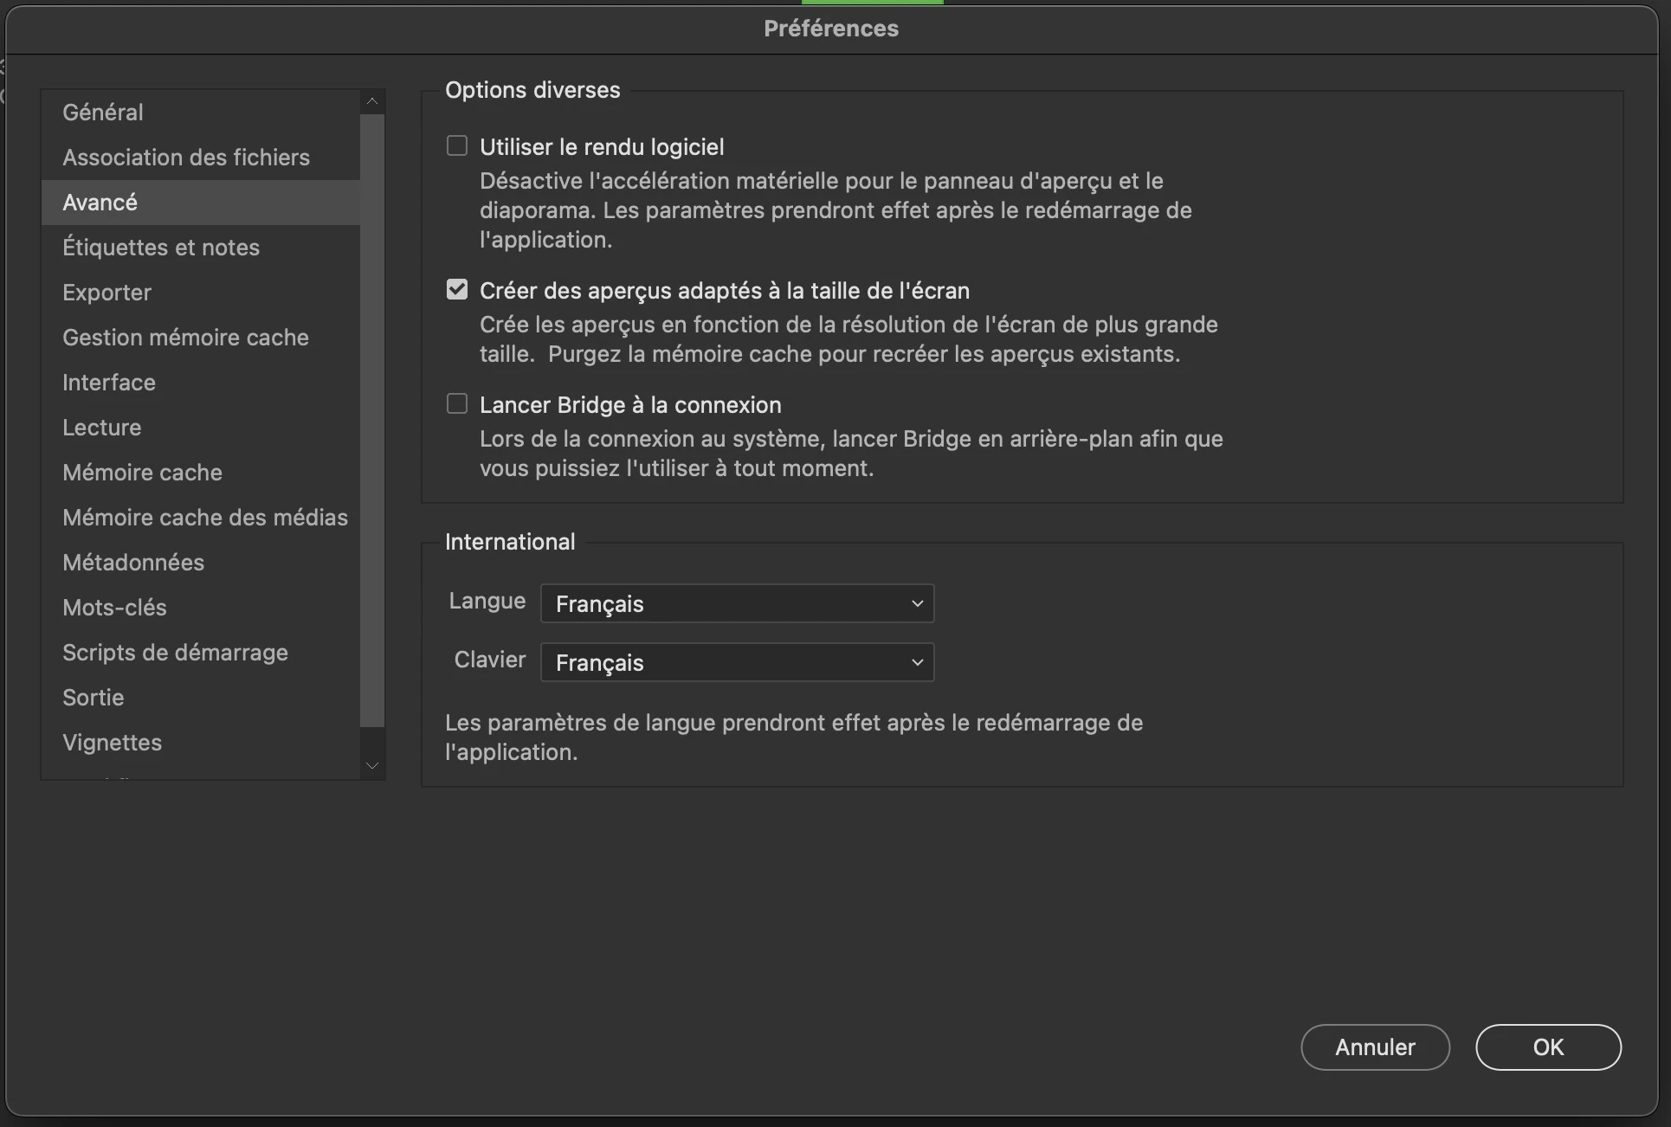
Task: Open the Clavier dropdown
Action: [x=736, y=662]
